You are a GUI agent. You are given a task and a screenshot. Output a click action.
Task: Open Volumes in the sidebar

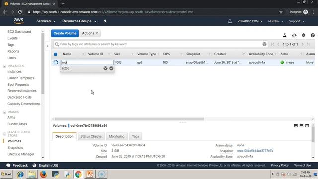coord(14,141)
